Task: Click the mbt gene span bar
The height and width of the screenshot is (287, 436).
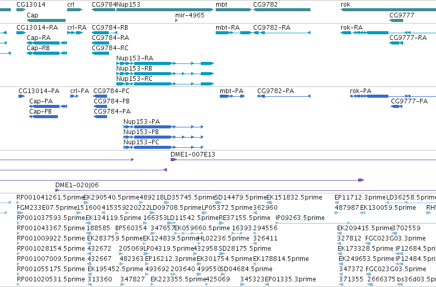Action: pos(234,10)
